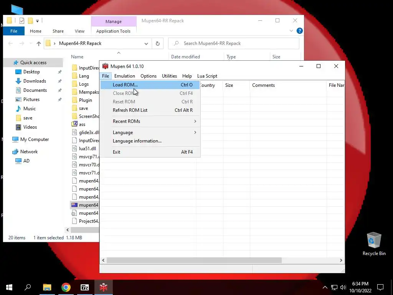Select the lua51.dll file
The width and height of the screenshot is (393, 295).
(x=87, y=149)
